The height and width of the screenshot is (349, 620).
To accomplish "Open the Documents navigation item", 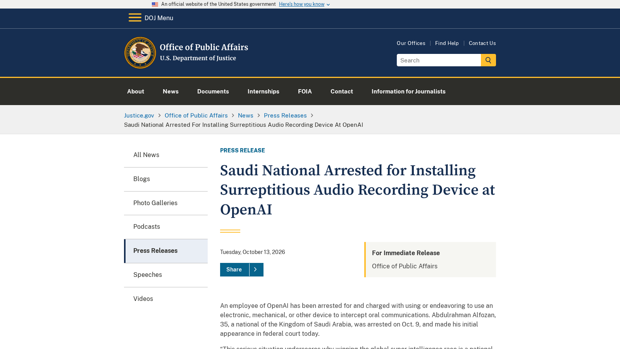I will [213, 92].
